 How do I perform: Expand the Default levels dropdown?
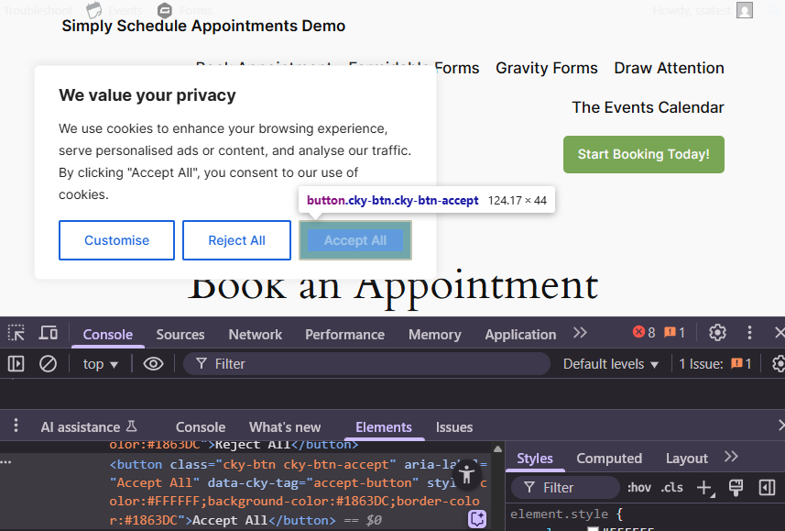pos(611,364)
